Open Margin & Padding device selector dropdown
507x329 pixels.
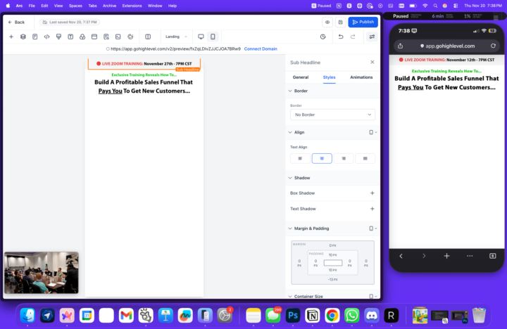(373, 228)
